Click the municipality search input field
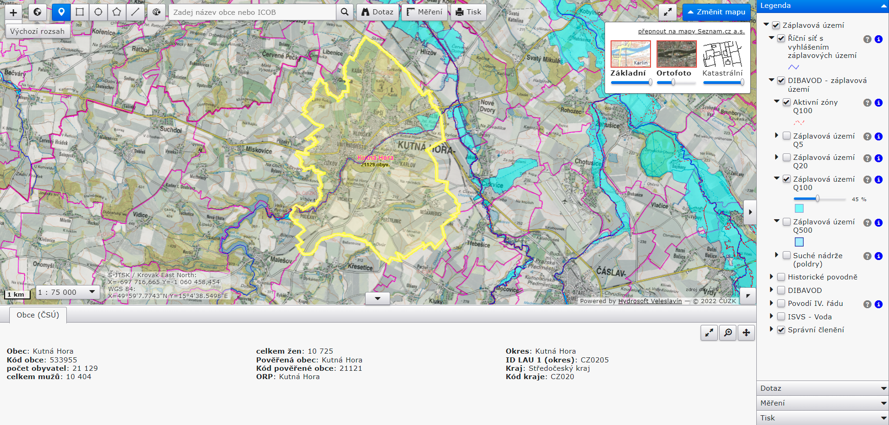This screenshot has height=425, width=889. click(252, 12)
